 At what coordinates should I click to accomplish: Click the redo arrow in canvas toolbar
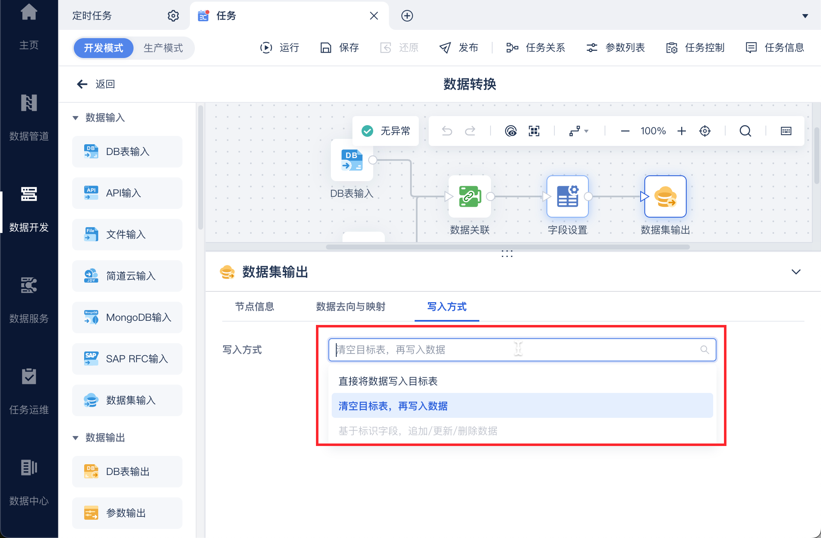click(470, 131)
